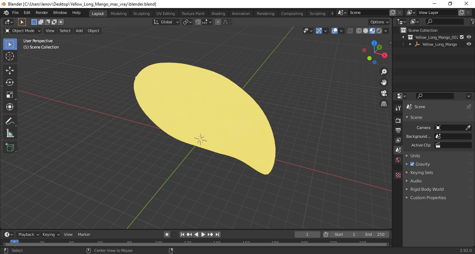
Task: Select the Select Box tool
Action: click(10, 44)
